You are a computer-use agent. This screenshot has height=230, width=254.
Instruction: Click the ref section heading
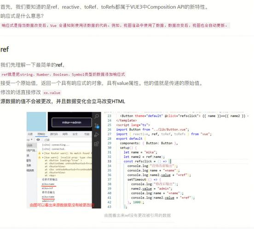click(x=5, y=49)
